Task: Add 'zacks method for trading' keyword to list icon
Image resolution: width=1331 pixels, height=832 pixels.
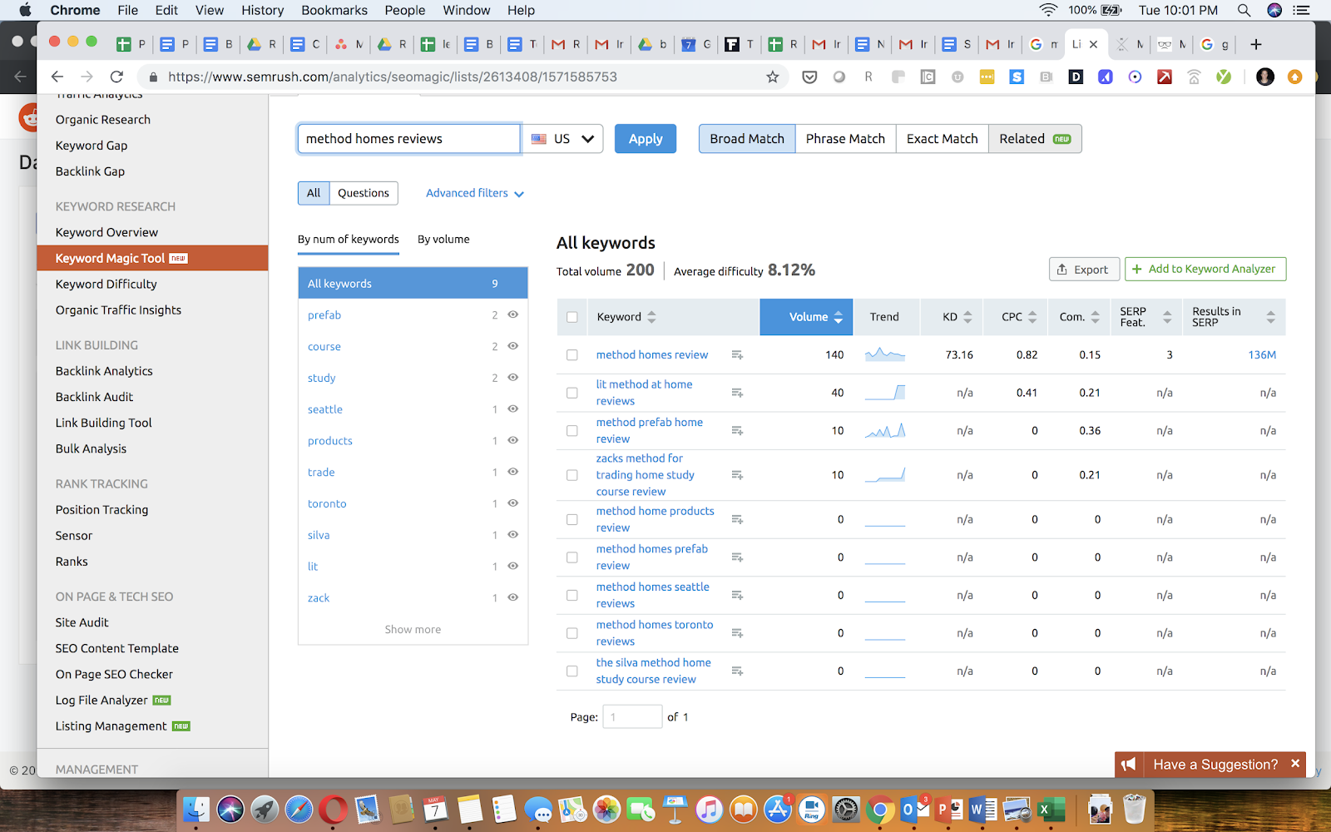Action: [737, 475]
